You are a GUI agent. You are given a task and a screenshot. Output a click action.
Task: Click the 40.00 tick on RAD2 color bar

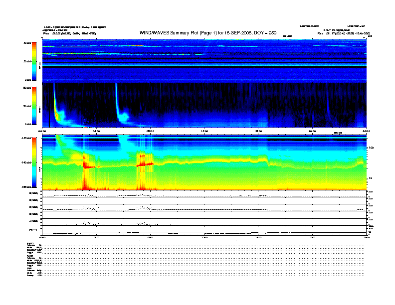click(x=27, y=43)
